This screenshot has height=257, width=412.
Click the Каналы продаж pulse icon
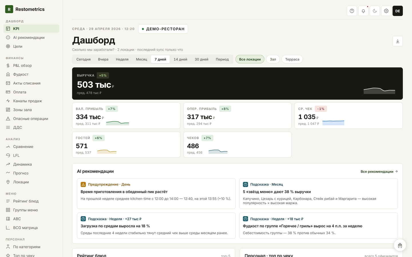click(x=8, y=101)
